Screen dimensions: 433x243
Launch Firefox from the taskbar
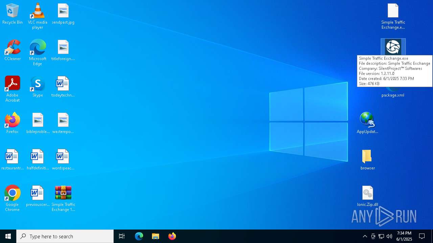(x=172, y=236)
